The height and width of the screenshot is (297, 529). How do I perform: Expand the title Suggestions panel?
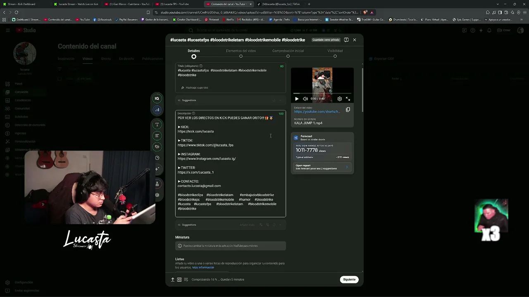[280, 100]
